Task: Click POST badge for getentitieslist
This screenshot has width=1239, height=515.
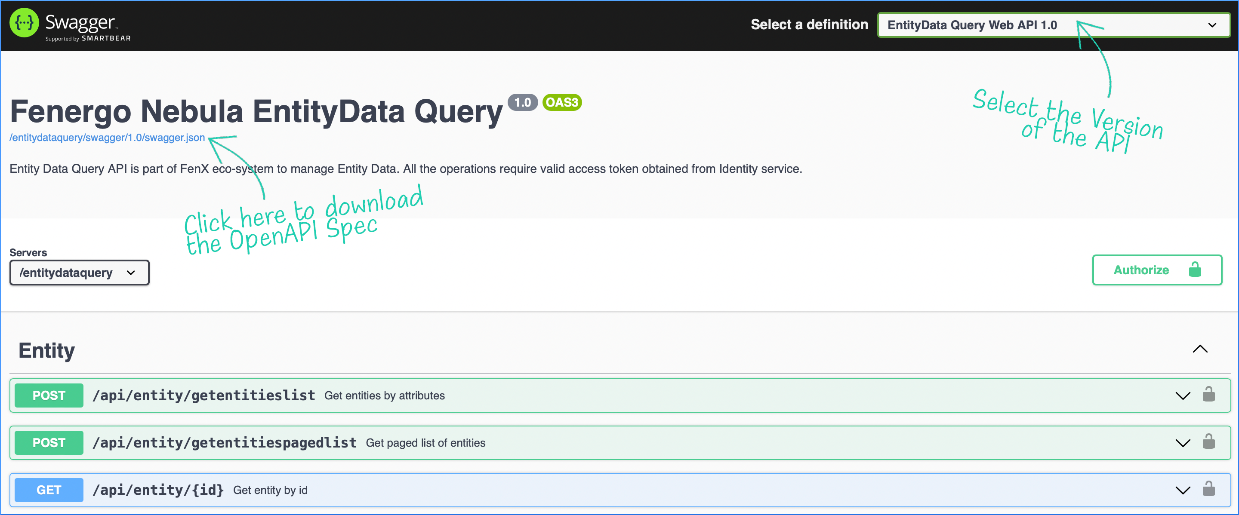Action: tap(49, 395)
